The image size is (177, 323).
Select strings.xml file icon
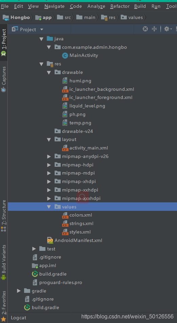pos(65,223)
